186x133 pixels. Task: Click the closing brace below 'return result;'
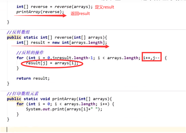tap(8, 83)
